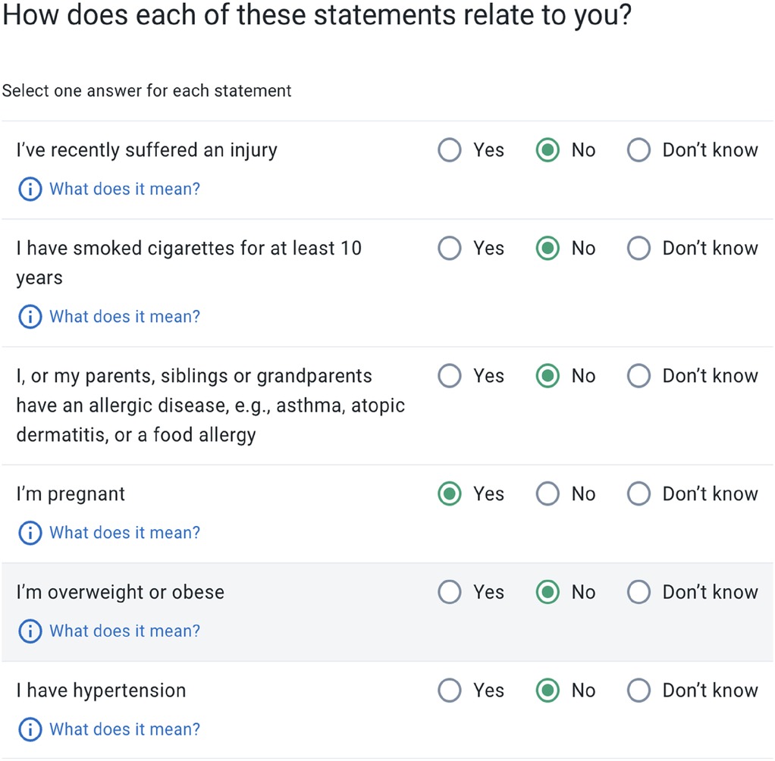Choose Don't know for I'm pregnant
Viewport: 775px width, 761px height.
tap(639, 493)
